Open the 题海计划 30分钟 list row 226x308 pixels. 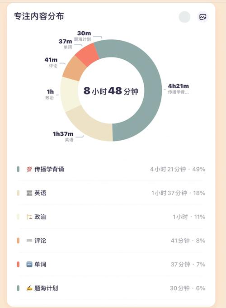(x=111, y=288)
